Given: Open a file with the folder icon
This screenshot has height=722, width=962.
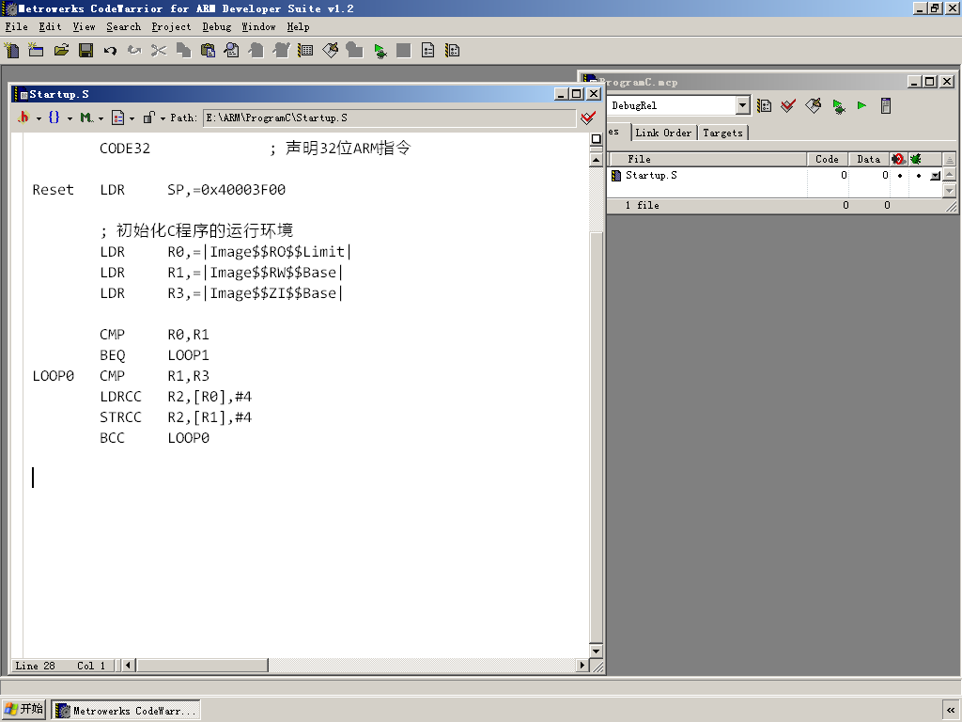Looking at the screenshot, I should coord(61,51).
